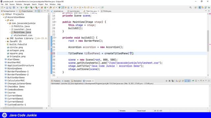
Task: Click the Back navigation arrow icon in toolbar
Action: coord(91,8)
